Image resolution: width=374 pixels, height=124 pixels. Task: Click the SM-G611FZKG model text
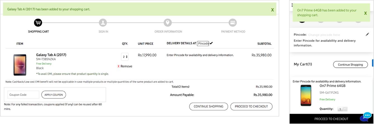[329, 93]
